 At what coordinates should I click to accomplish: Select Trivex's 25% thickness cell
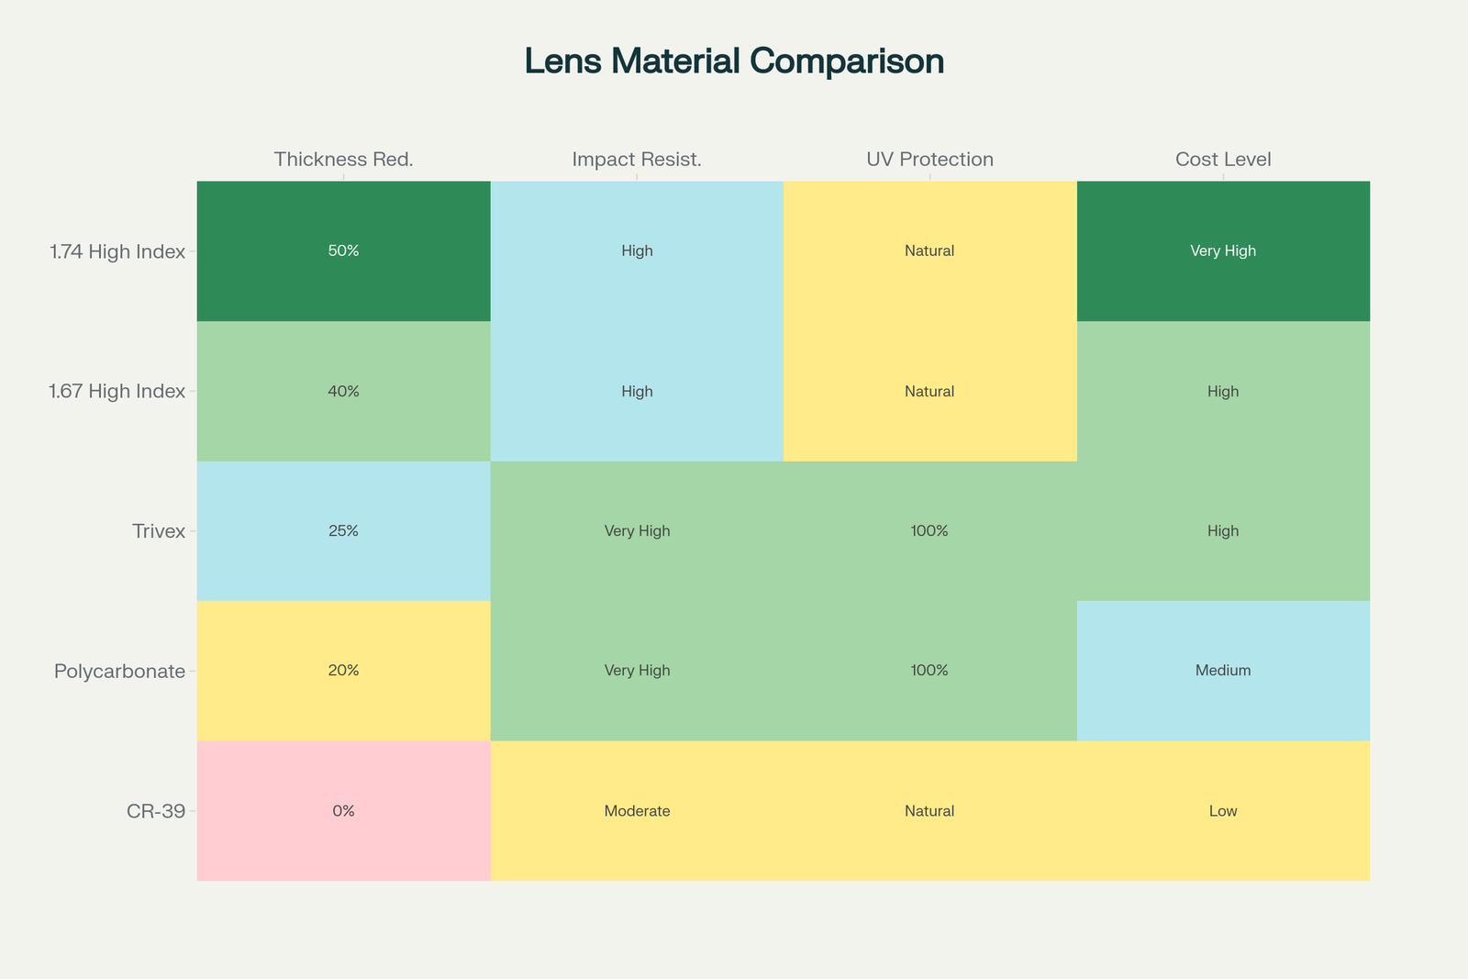point(343,530)
